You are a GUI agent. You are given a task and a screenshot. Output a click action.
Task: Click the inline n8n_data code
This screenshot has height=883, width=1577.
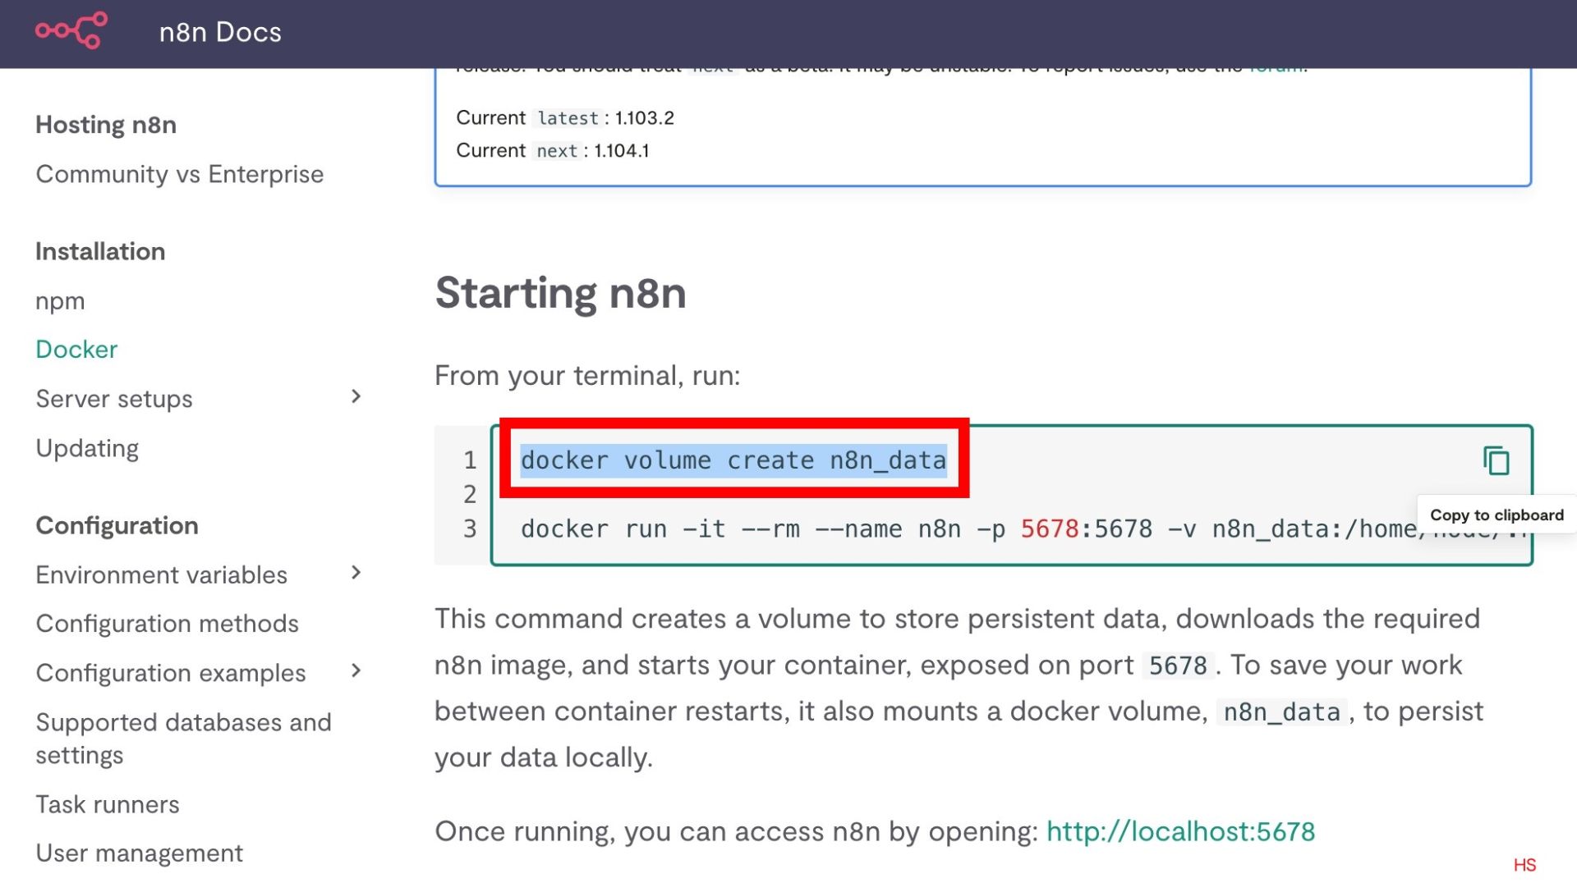pos(1281,712)
